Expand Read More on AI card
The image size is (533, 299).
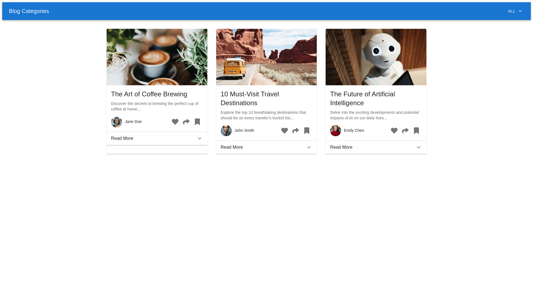pyautogui.click(x=376, y=147)
